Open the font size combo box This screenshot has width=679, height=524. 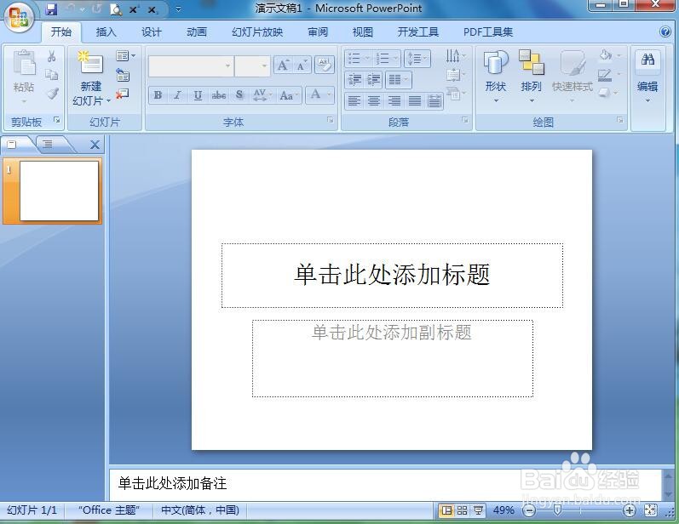[252, 65]
